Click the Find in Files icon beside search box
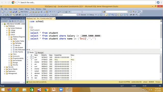Viewport: 163px width, 92px height. (104, 12)
